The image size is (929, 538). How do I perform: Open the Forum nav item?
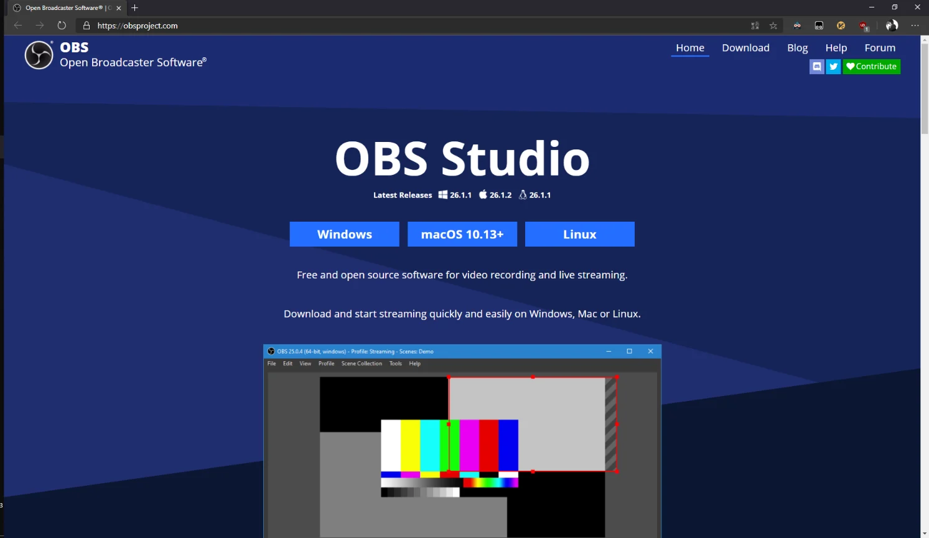point(880,48)
